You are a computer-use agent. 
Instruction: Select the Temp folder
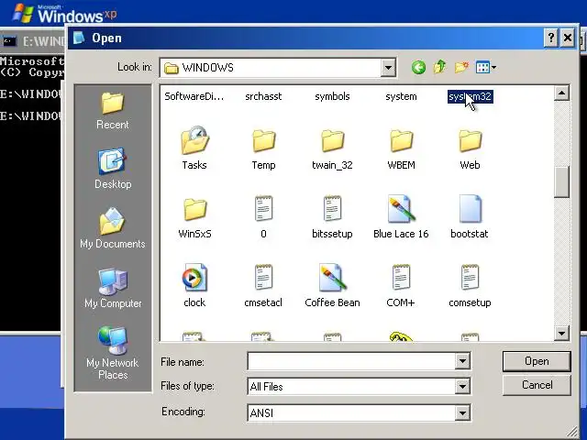click(263, 149)
